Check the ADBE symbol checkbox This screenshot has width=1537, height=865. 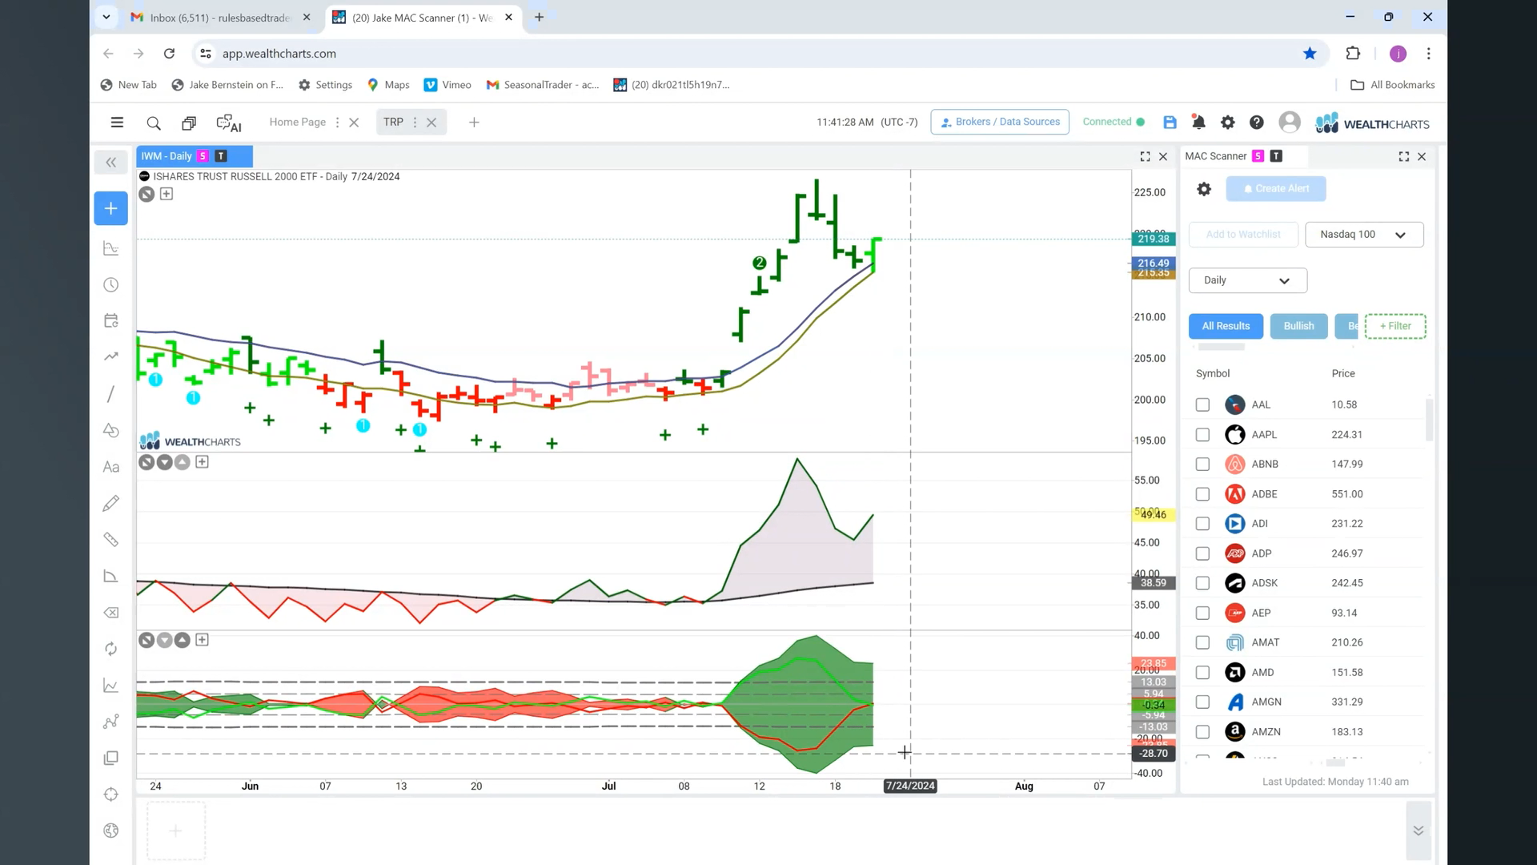click(x=1202, y=494)
